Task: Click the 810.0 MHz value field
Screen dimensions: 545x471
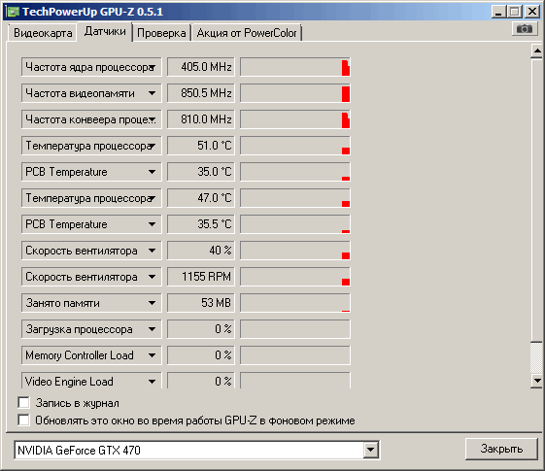Action: tap(201, 119)
